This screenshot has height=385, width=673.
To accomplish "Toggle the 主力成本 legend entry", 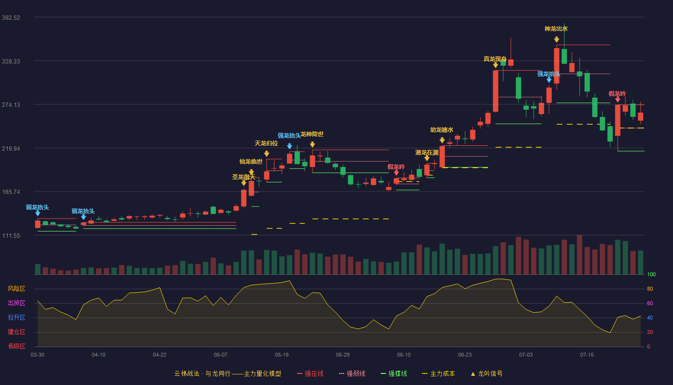I will (x=438, y=373).
